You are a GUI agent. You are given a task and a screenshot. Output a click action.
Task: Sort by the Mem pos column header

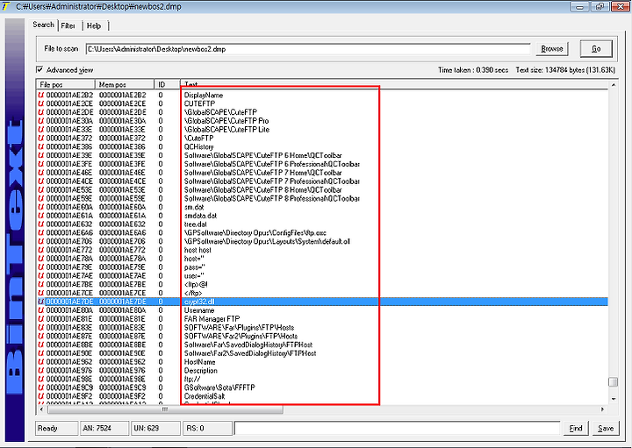point(125,84)
